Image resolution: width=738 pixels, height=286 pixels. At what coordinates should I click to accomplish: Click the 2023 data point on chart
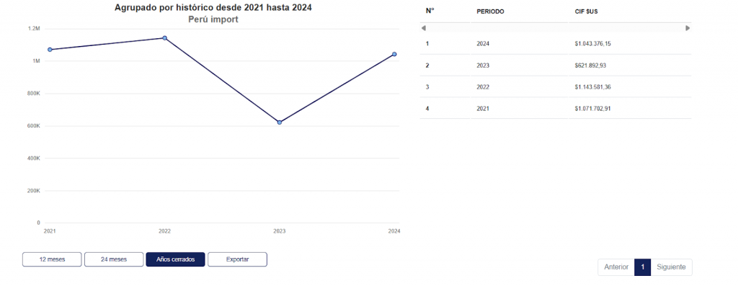pos(280,122)
